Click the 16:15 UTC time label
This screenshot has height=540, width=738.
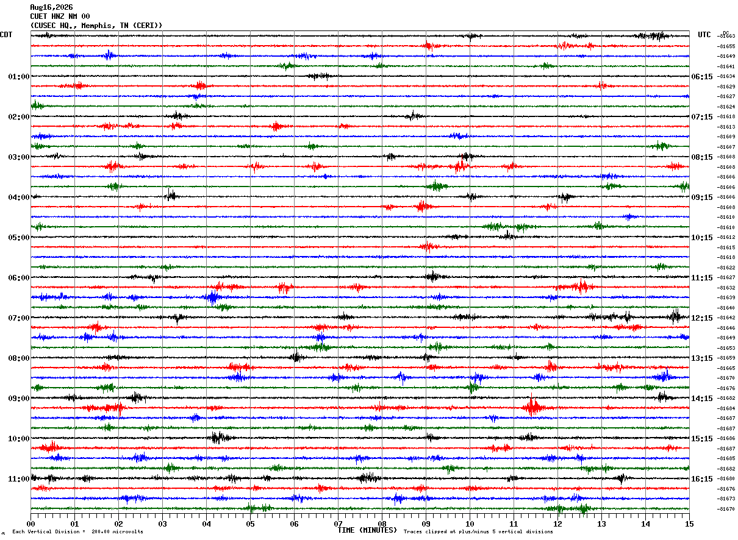tap(702, 479)
